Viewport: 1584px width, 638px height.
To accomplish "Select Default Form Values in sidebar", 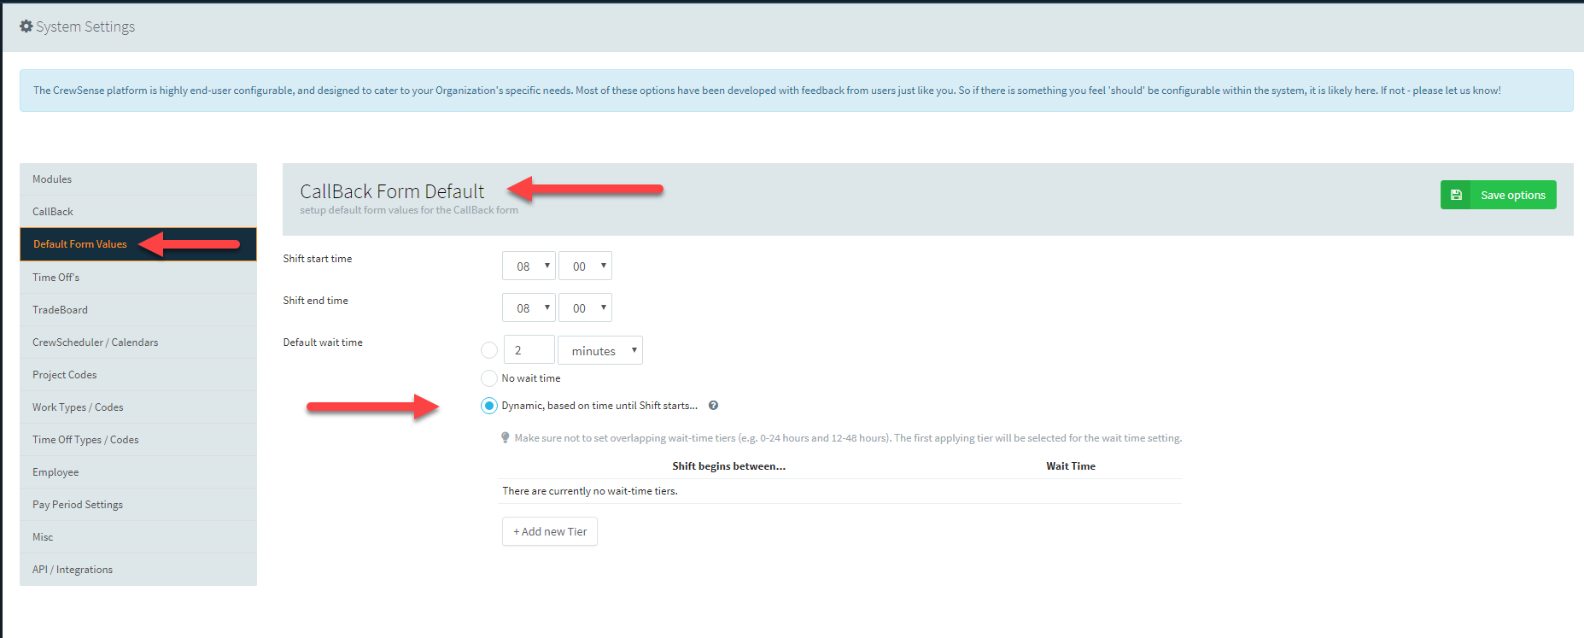I will click(x=138, y=244).
